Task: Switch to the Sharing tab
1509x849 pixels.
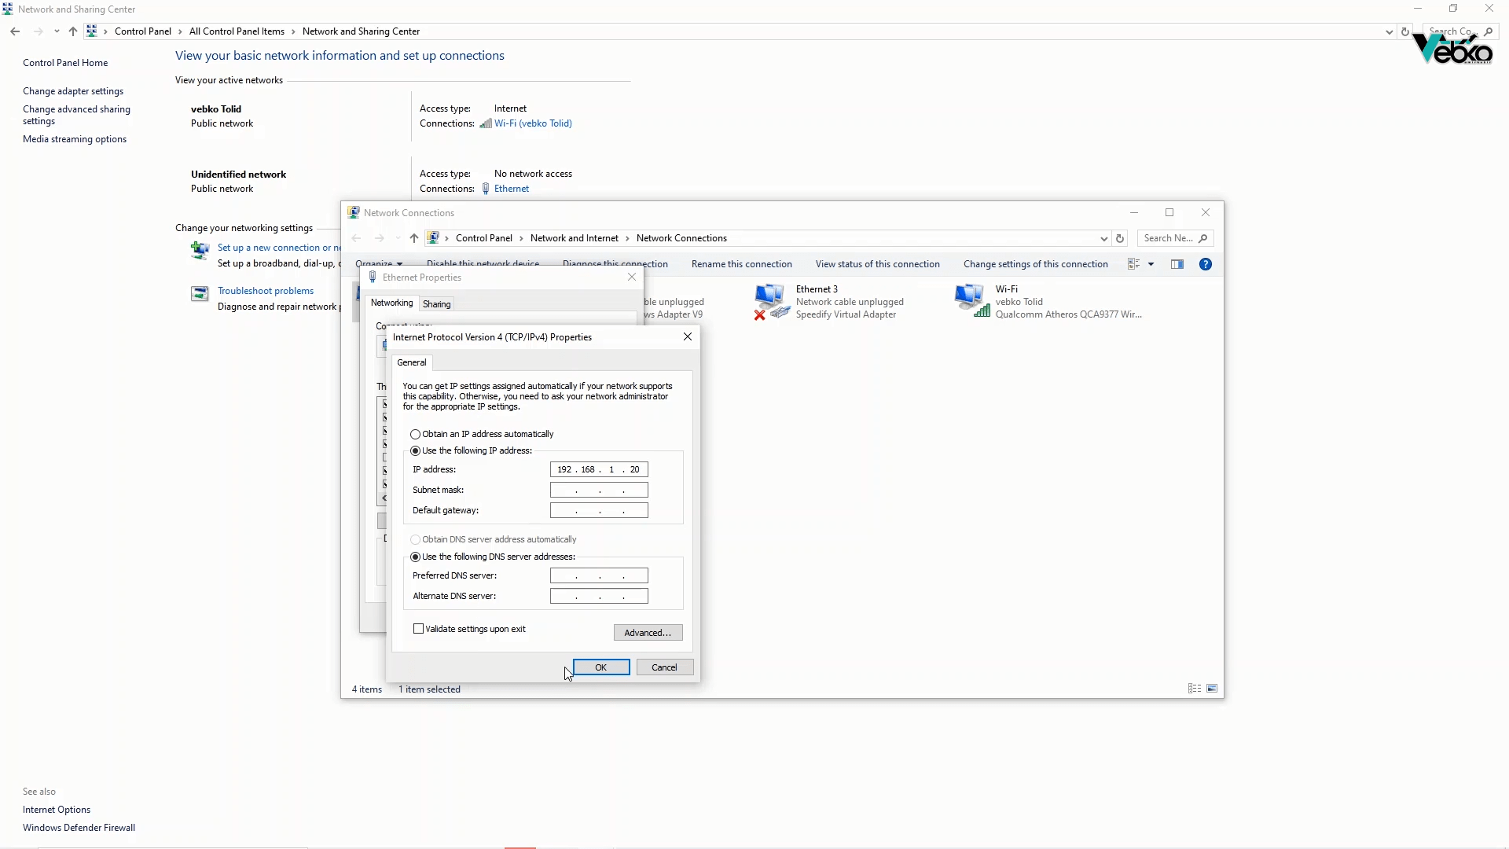Action: pos(436,304)
